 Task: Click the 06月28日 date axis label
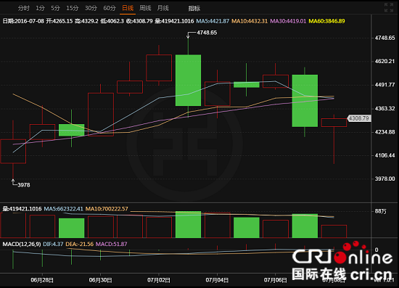point(42,280)
